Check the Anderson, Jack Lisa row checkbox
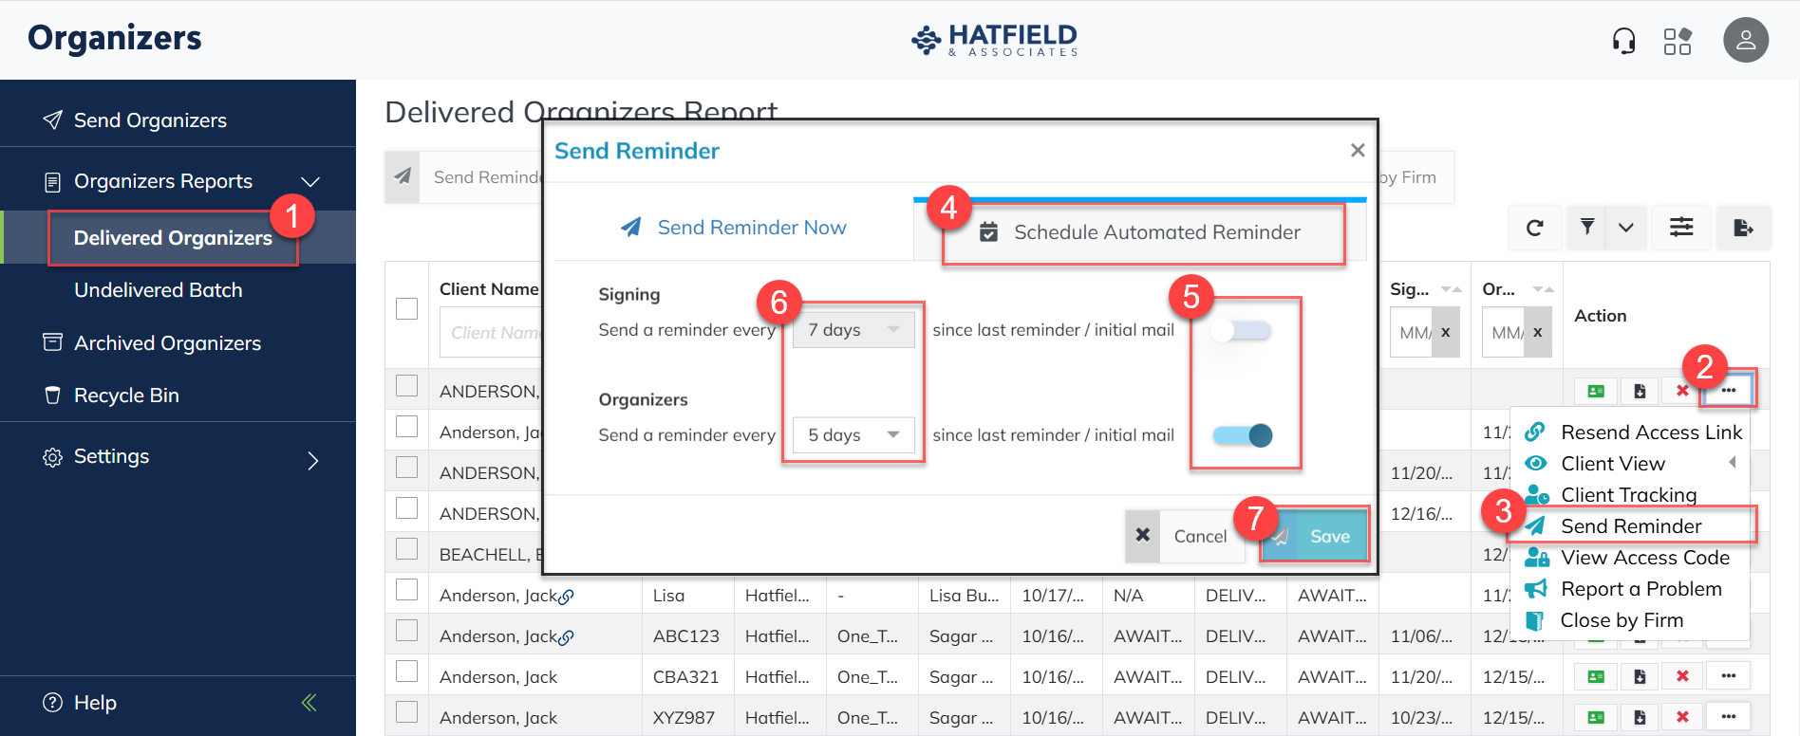This screenshot has width=1800, height=736. tap(406, 590)
